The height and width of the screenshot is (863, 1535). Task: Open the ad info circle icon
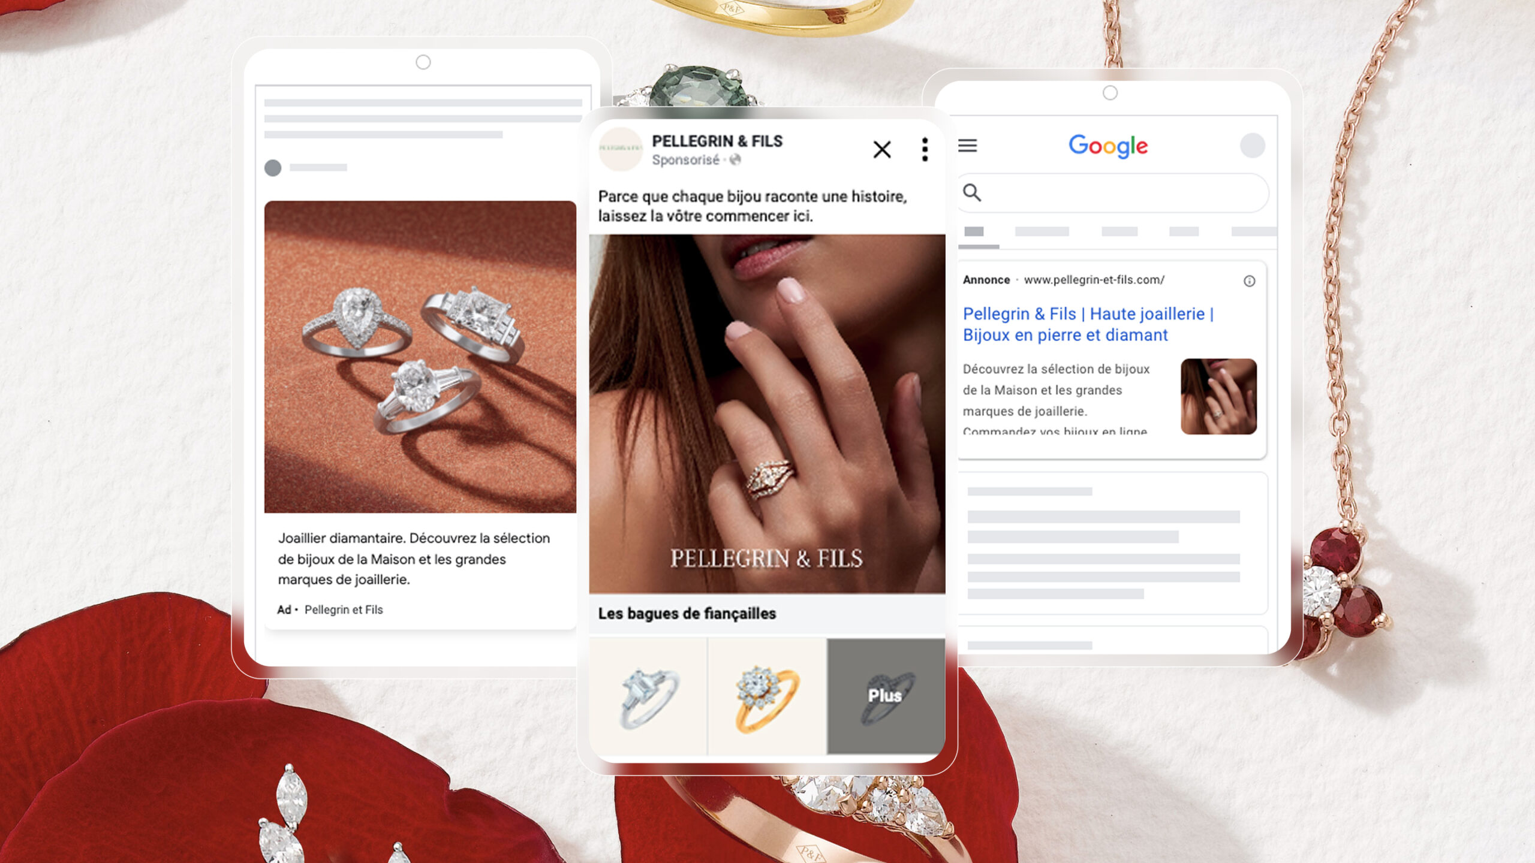(1249, 281)
